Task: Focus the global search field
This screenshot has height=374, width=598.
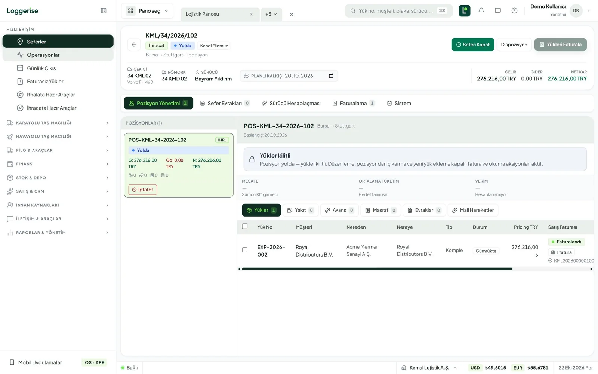Action: click(399, 11)
